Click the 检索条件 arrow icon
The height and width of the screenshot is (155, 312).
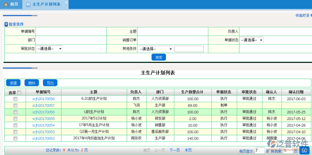(x=6, y=24)
